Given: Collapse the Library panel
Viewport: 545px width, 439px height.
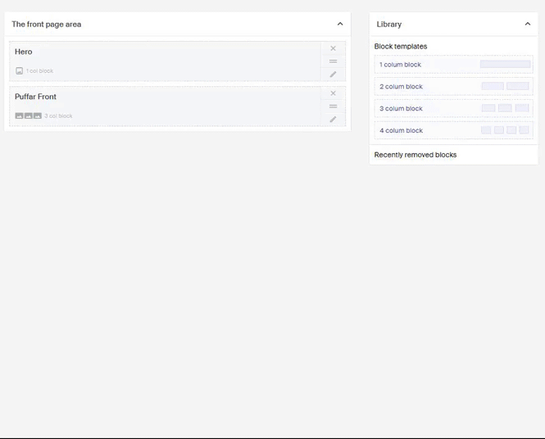Looking at the screenshot, I should tap(528, 25).
